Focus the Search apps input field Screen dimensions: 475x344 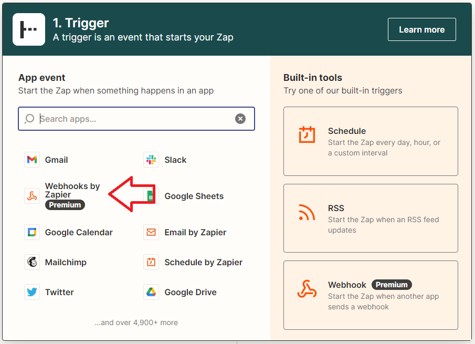point(136,119)
